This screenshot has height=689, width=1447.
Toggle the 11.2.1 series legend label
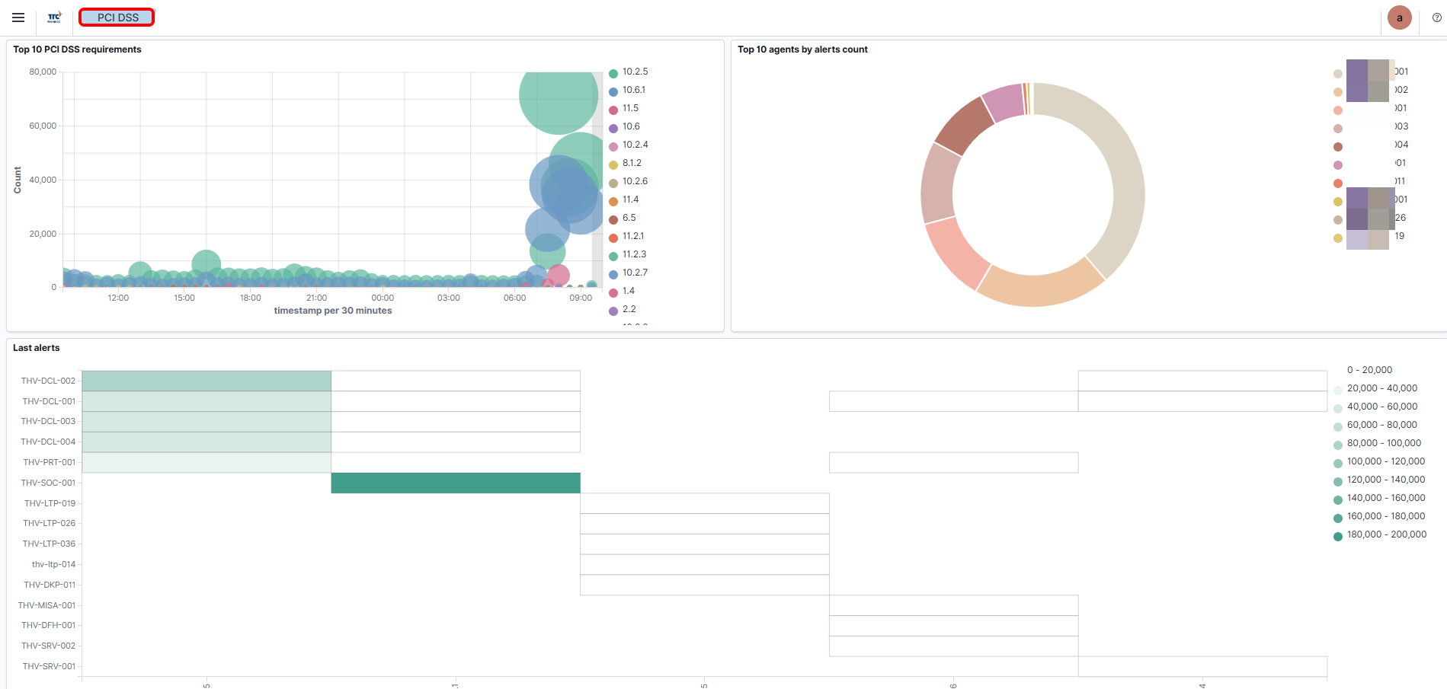pos(632,236)
